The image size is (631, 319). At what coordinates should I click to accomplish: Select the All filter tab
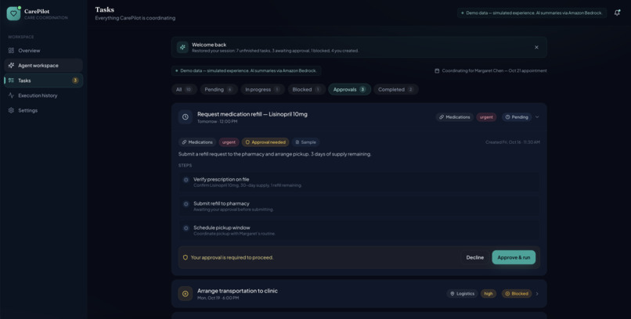click(x=184, y=90)
